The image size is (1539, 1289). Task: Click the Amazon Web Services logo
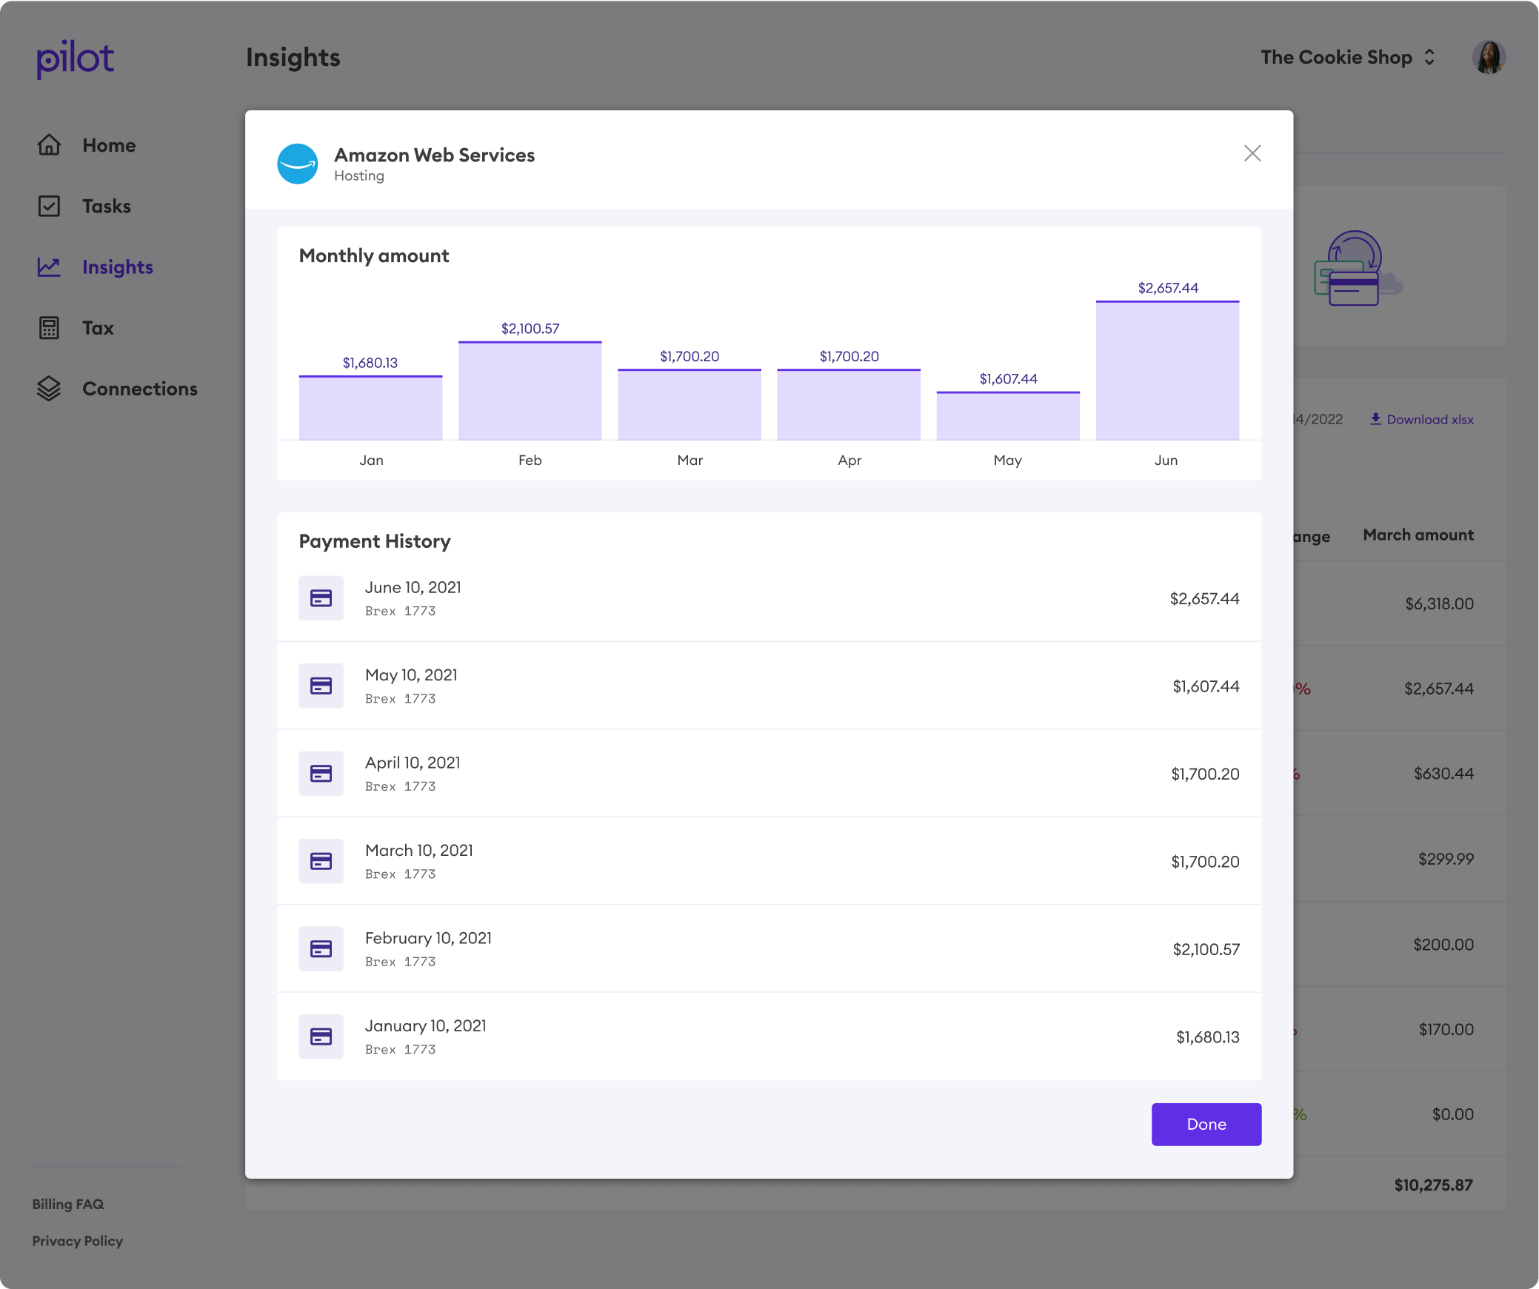click(x=298, y=164)
